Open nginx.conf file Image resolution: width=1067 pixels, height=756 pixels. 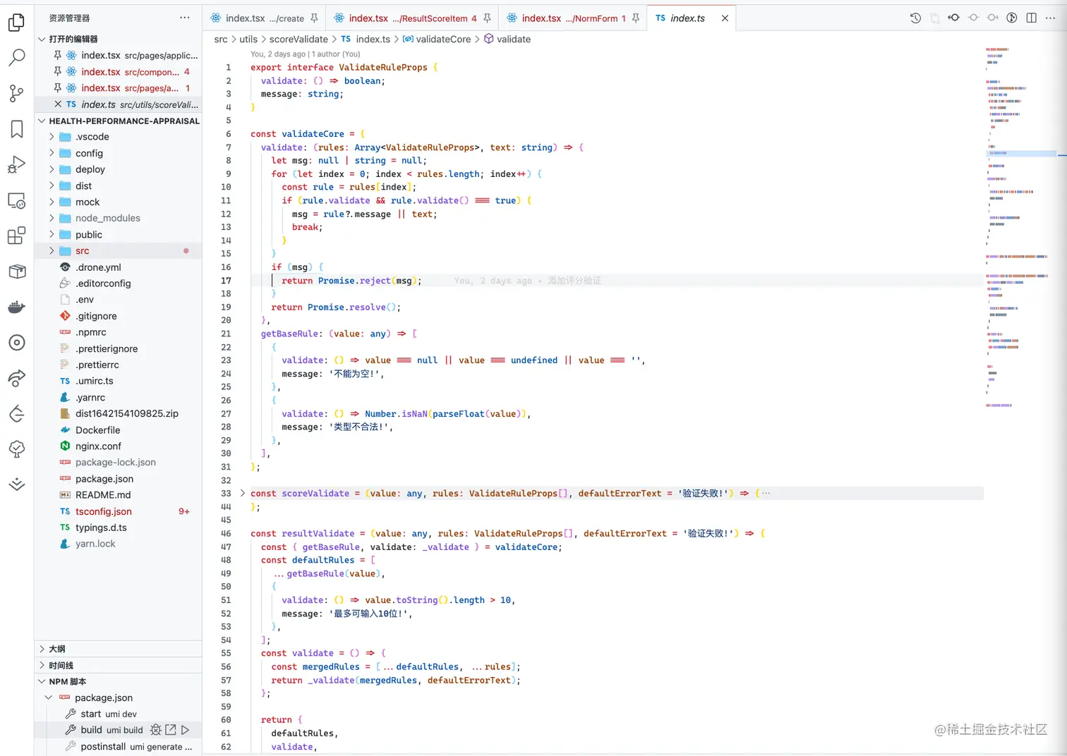[118, 446]
